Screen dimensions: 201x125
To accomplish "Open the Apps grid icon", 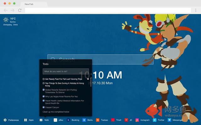I will pyautogui.click(x=26, y=120).
